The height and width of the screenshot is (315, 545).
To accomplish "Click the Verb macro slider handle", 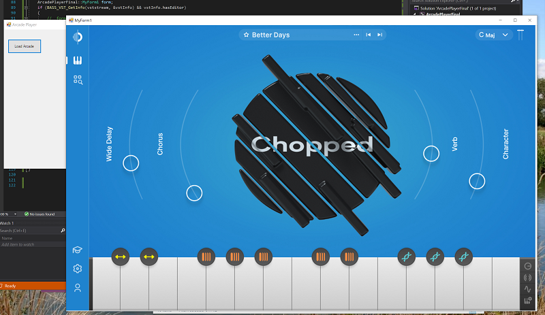I will click(431, 154).
